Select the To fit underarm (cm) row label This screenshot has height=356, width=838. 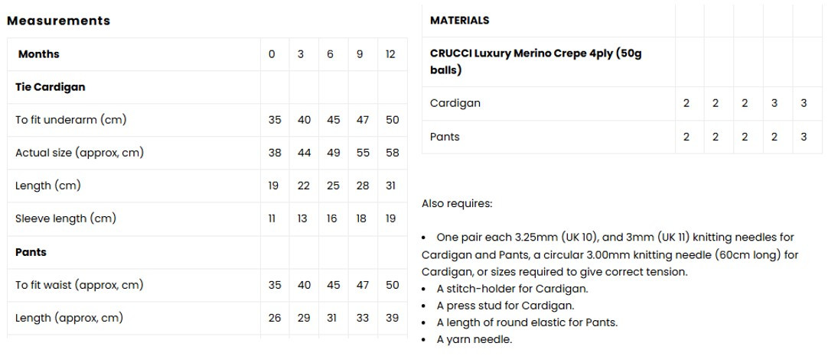click(x=71, y=120)
